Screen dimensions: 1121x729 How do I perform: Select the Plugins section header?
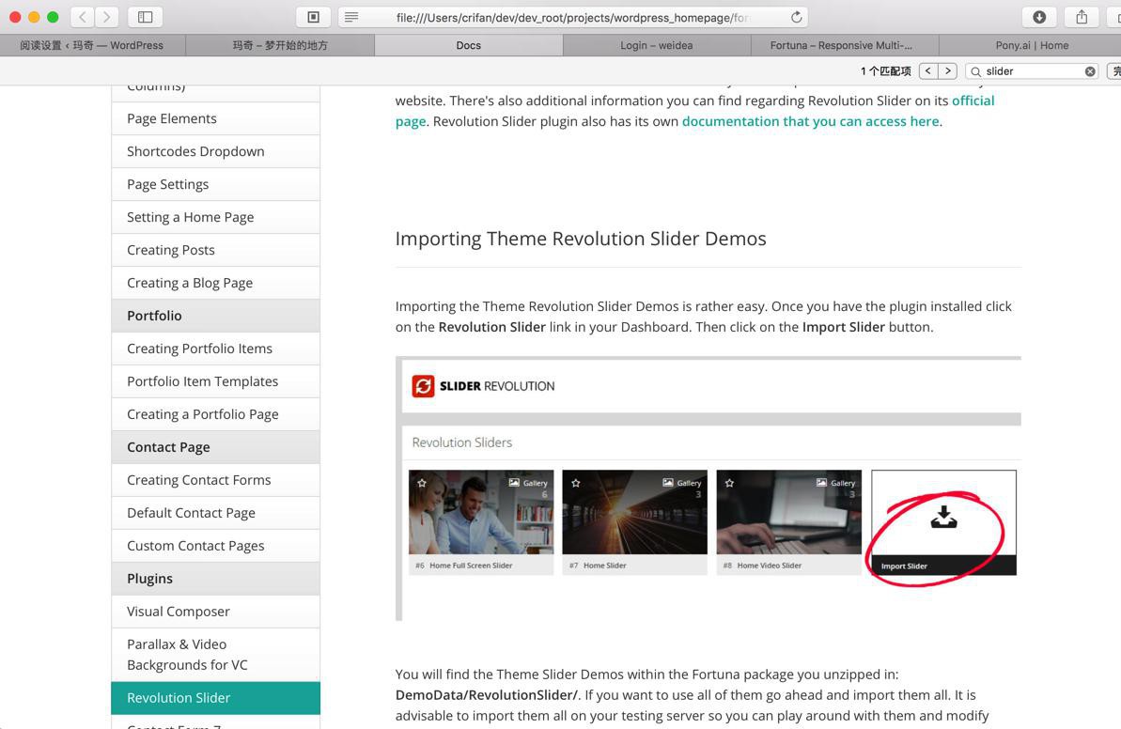point(216,579)
